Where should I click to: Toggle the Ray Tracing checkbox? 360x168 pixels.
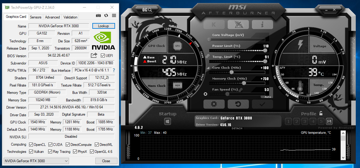[50, 151]
